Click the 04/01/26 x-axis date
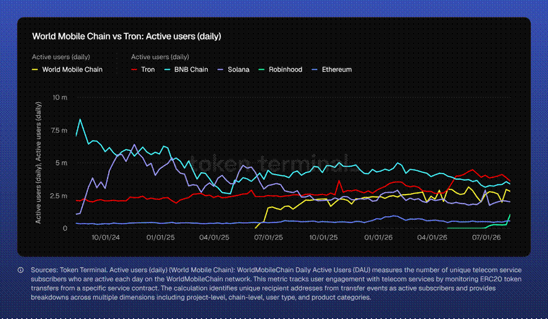Image resolution: width=548 pixels, height=319 pixels. [432, 237]
